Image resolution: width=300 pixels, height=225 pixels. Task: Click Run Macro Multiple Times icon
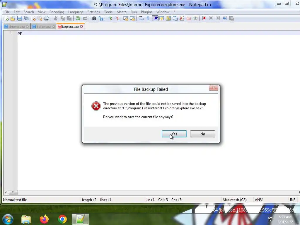click(x=225, y=18)
